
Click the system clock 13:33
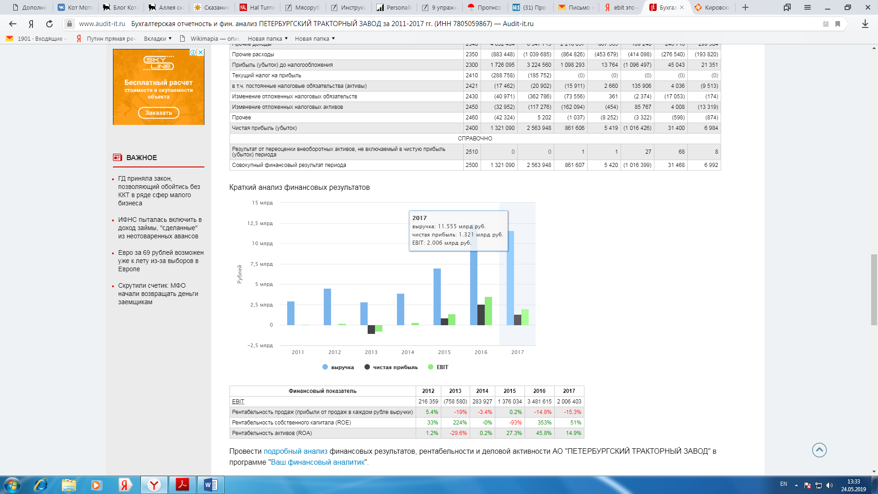853,482
